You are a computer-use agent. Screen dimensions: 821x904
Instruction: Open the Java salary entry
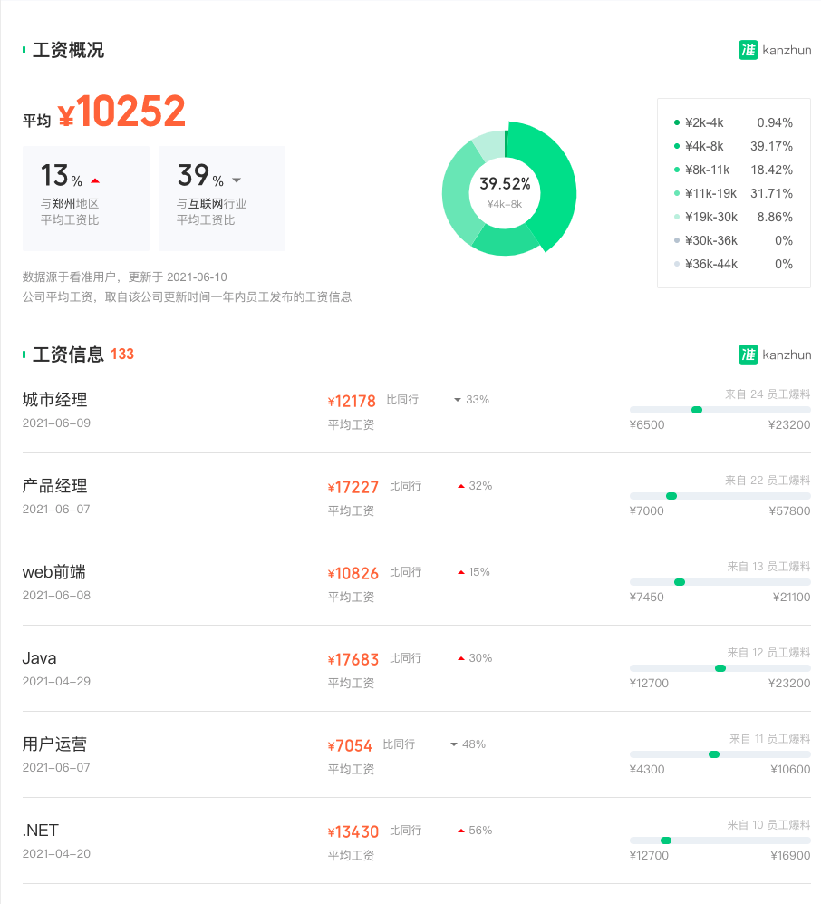[417, 669]
